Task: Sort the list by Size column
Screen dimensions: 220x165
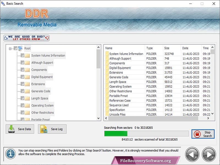Action: click(x=172, y=48)
